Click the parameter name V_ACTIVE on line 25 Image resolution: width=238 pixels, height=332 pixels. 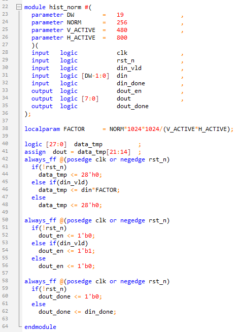pyautogui.click(x=81, y=30)
